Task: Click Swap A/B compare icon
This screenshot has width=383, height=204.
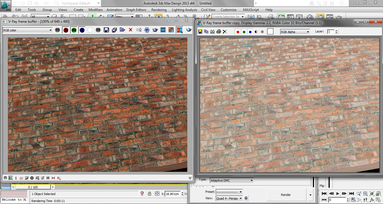Action: [171, 30]
